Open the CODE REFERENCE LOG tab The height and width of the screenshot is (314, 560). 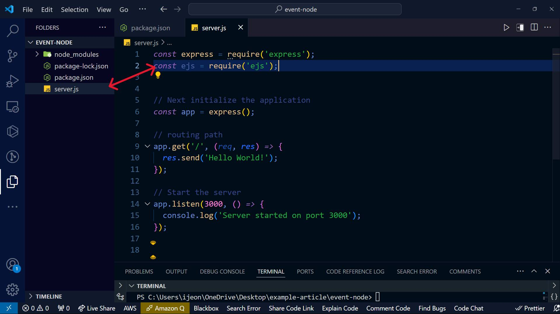coord(355,272)
